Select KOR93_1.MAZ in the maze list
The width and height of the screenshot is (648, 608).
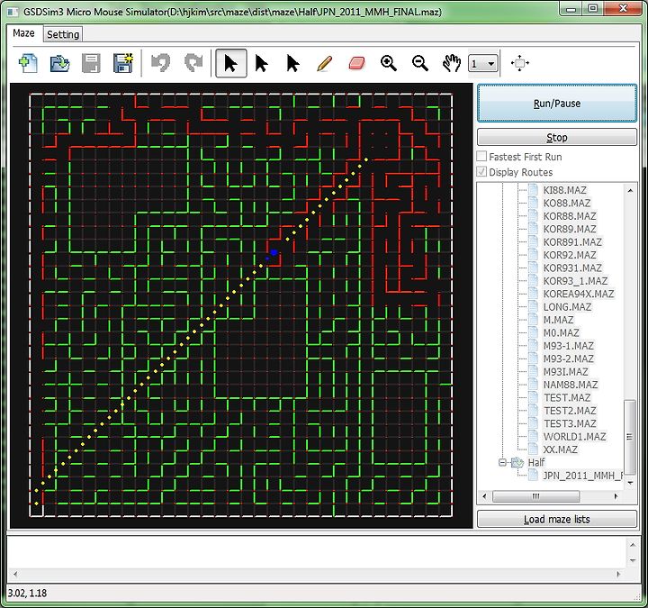coord(575,281)
